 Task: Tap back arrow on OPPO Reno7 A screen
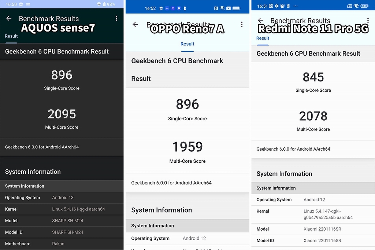[x=135, y=24]
